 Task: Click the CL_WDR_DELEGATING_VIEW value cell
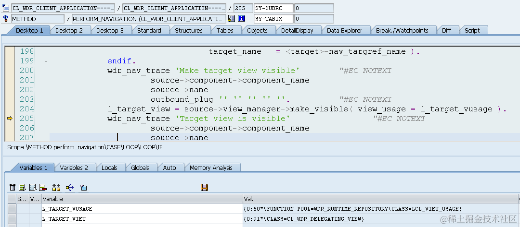click(x=380, y=219)
